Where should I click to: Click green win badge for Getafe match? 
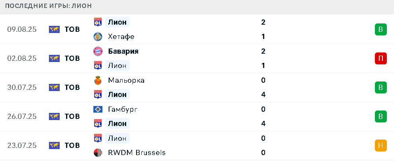[x=381, y=29]
